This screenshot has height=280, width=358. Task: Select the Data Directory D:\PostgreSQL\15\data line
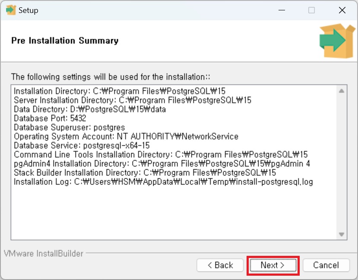90,109
